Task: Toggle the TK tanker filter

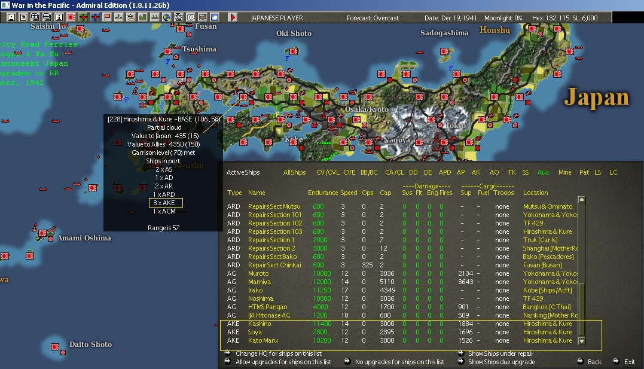Action: pyautogui.click(x=511, y=172)
